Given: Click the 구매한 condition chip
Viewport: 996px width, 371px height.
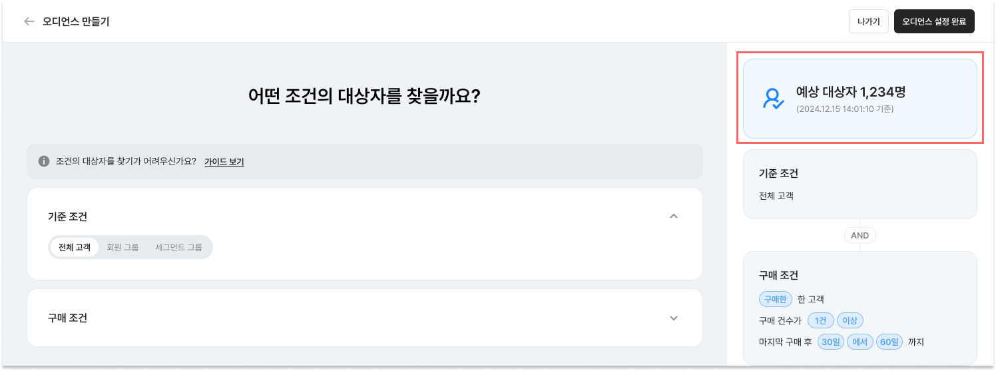Looking at the screenshot, I should click(x=775, y=299).
